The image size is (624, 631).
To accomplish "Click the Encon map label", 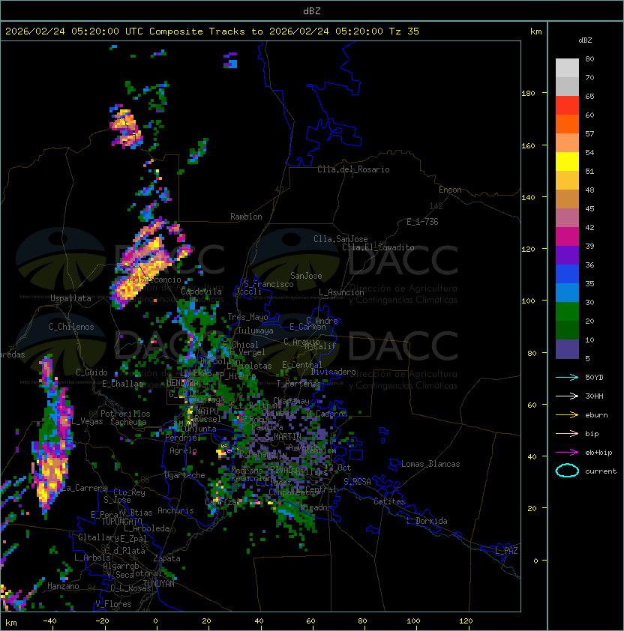I will click(450, 190).
